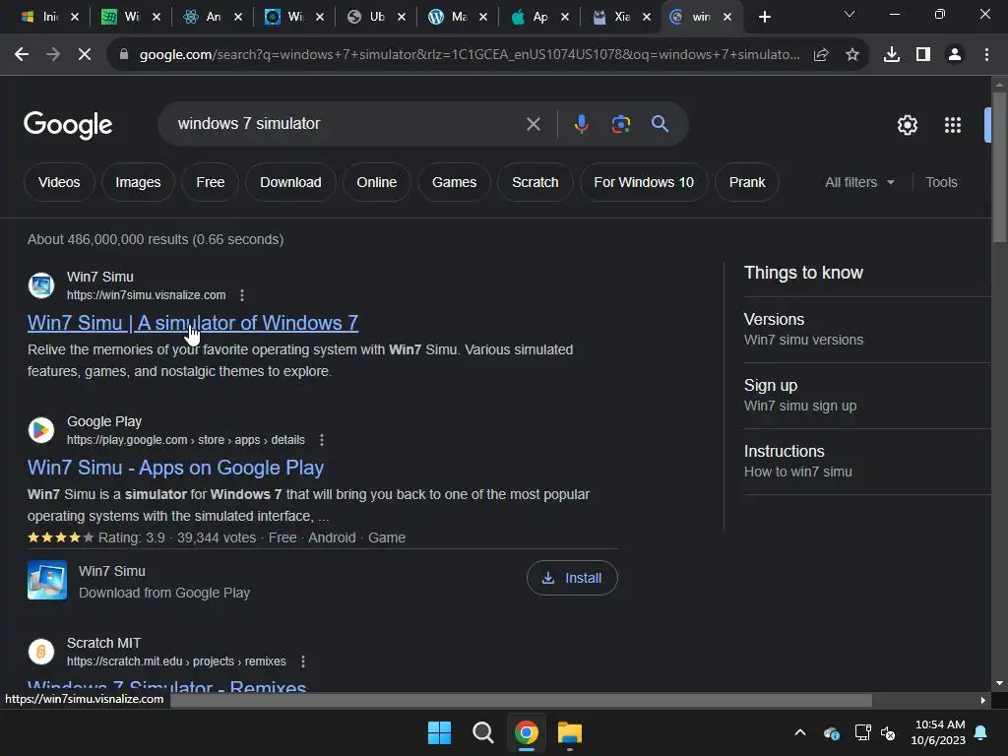Filter results by Videos

coord(59,182)
